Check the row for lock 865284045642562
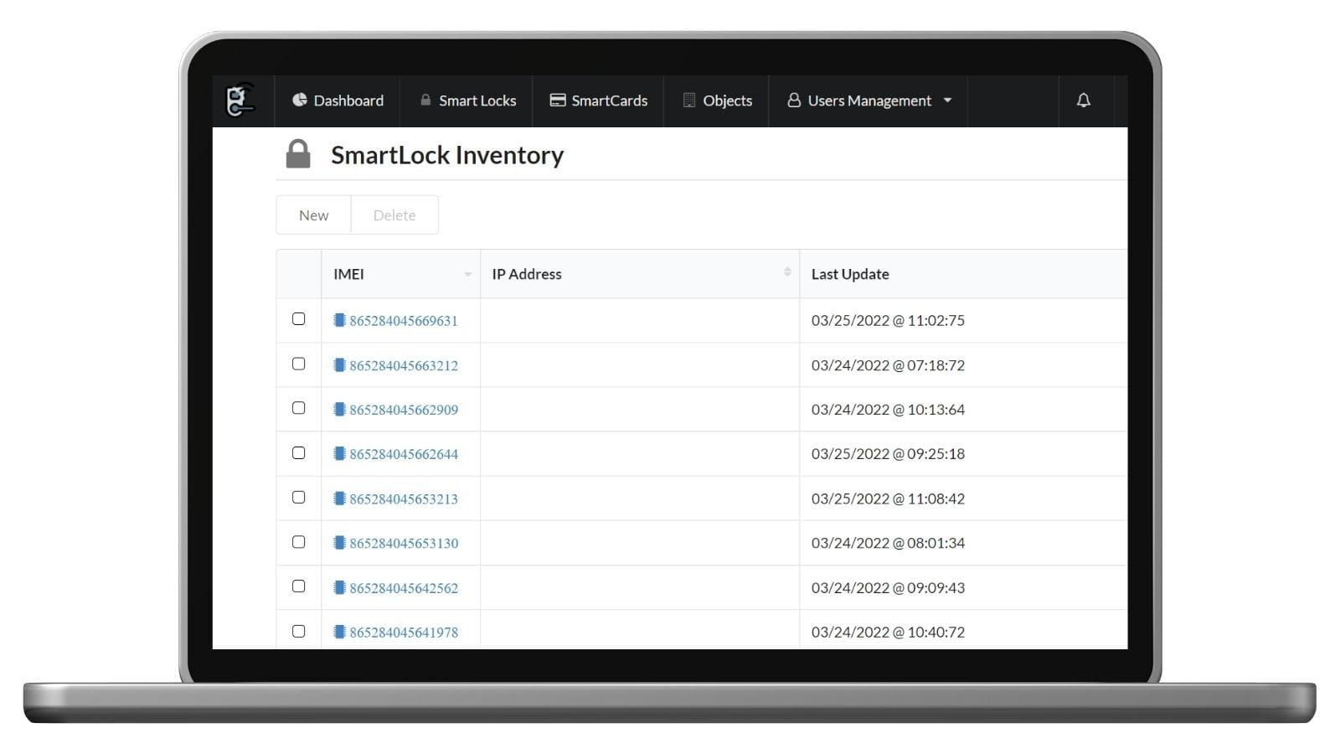Screen dimensions: 1340x754 (x=298, y=586)
